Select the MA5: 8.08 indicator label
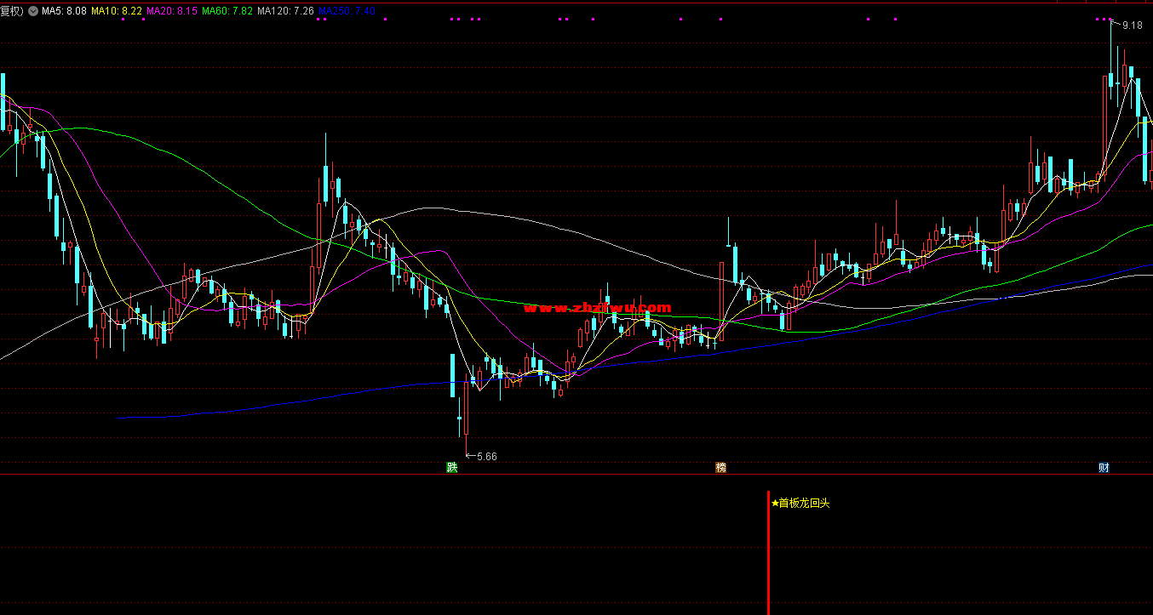This screenshot has width=1153, height=615. 64,11
